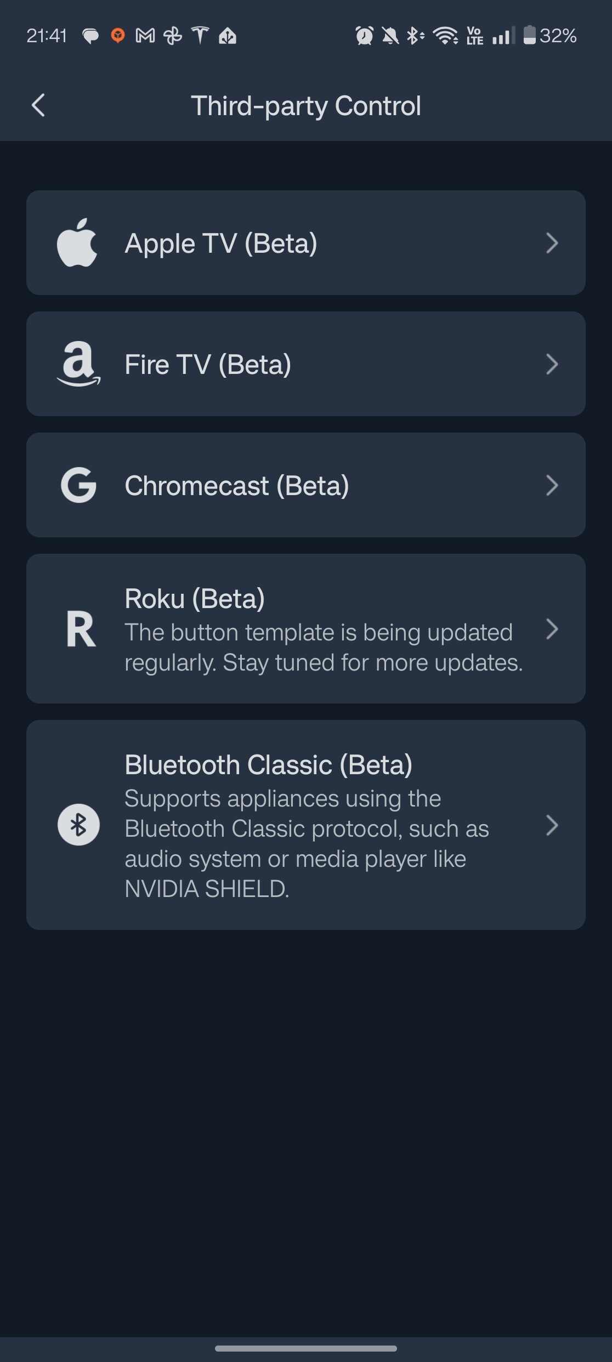The width and height of the screenshot is (612, 1362).
Task: Open Apple TV via its chevron arrow
Action: pos(552,243)
